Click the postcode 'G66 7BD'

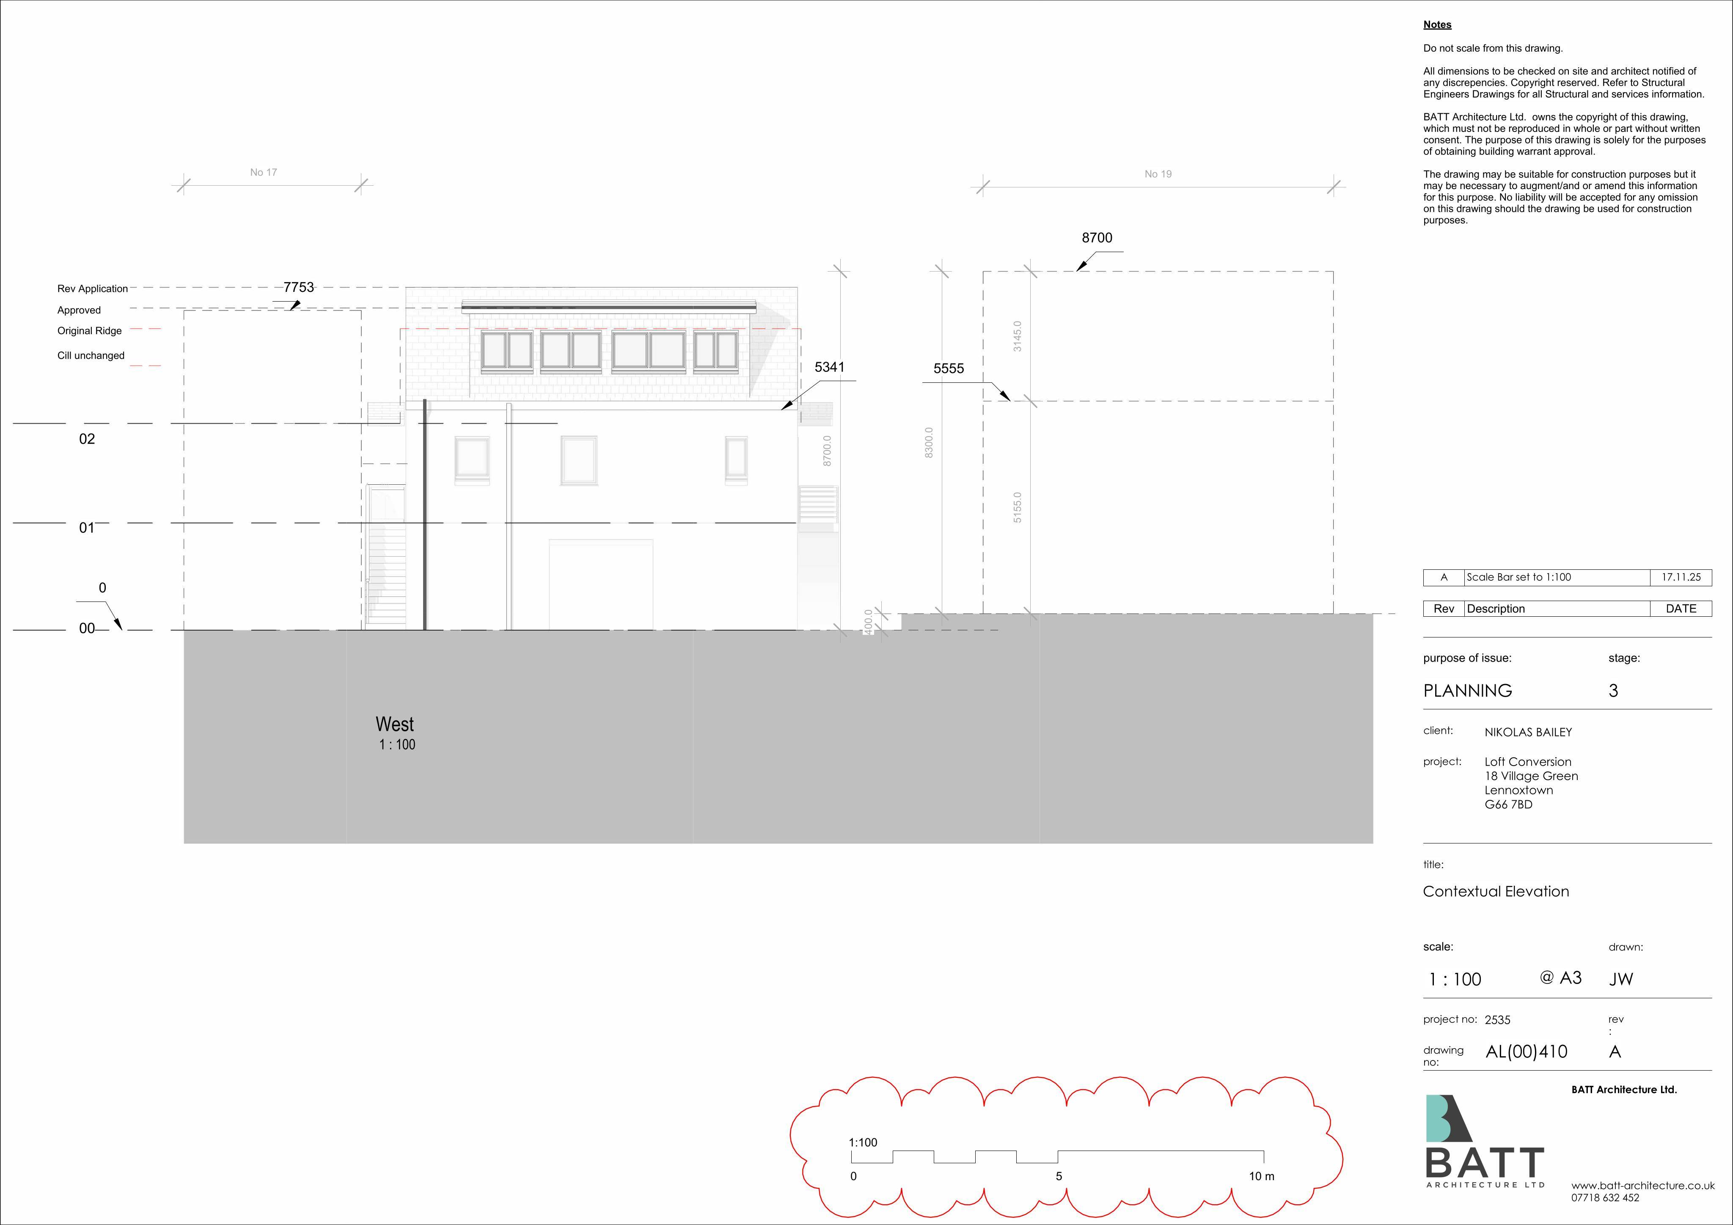coord(1508,805)
